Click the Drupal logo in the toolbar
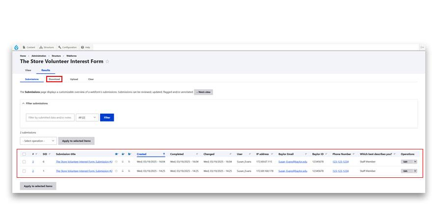Viewport: 442px width, 214px height. 16,47
